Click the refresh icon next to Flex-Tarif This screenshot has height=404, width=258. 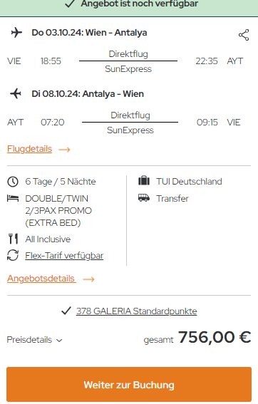(x=13, y=255)
